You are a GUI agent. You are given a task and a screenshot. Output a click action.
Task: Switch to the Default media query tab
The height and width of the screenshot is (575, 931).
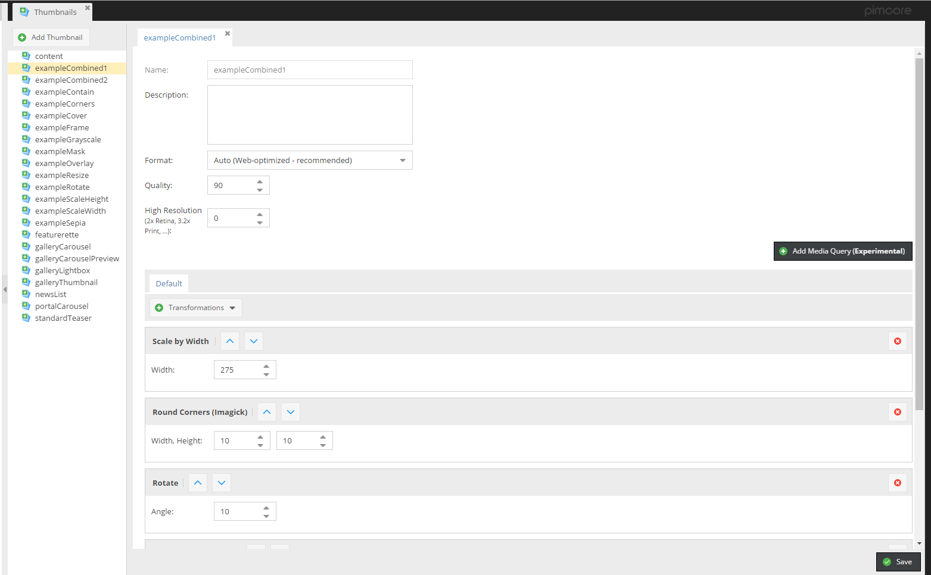[x=169, y=283]
